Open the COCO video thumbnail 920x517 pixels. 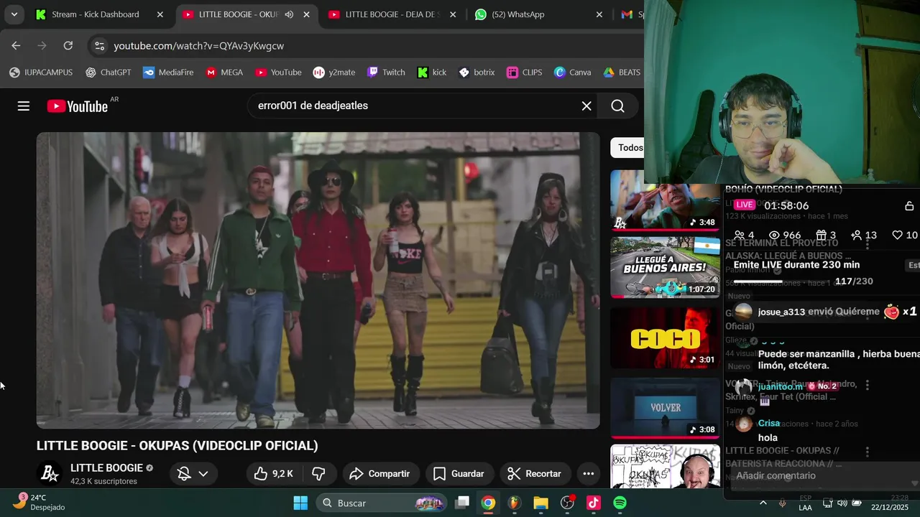pyautogui.click(x=665, y=337)
